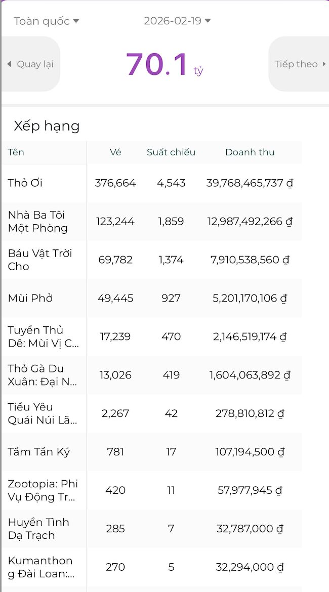Open Tiểu Yêu Quái Núi movie

click(43, 414)
